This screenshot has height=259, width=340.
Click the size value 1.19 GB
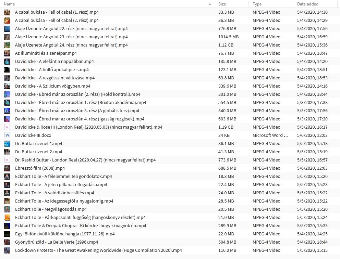(x=226, y=127)
